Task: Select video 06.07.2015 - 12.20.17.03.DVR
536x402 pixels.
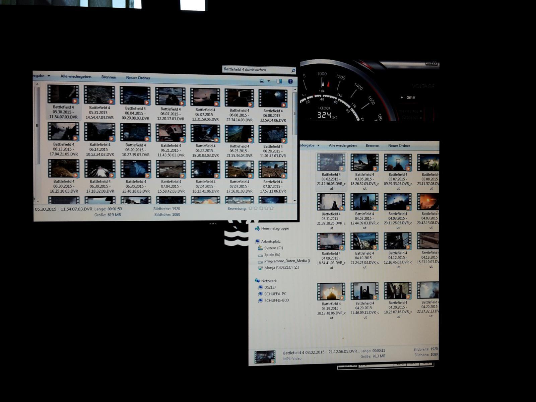Action: 171,104
